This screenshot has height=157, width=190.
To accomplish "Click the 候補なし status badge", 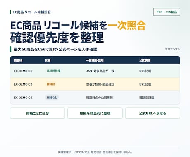I will [x=52, y=98].
